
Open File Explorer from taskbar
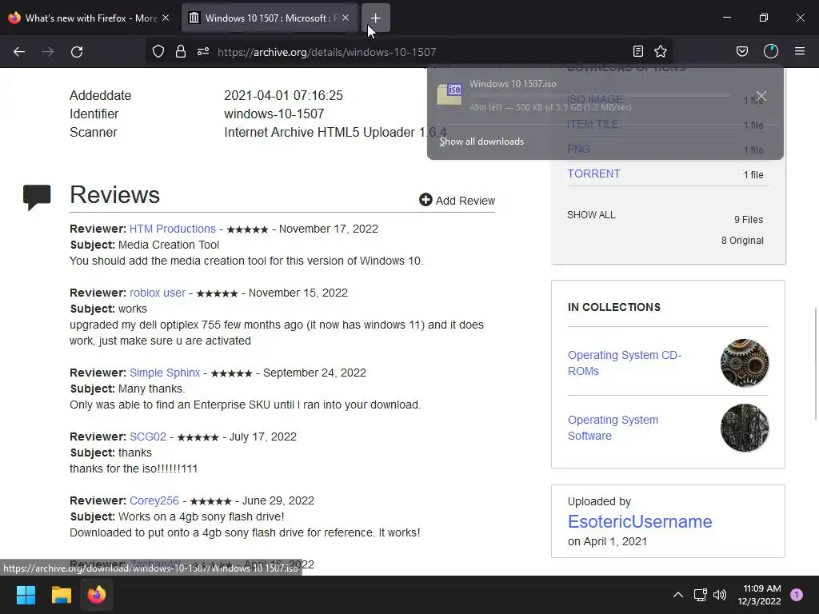tap(61, 595)
